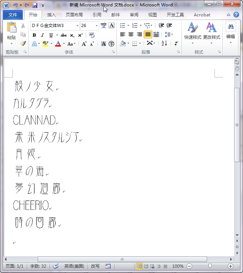Apply red font color swatch button
Screen dimensions: 243x273
coord(58,43)
